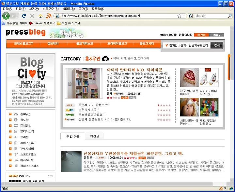
Task: Open the 최신 뉴스 보기 feed bookmark
Action: click(x=69, y=23)
